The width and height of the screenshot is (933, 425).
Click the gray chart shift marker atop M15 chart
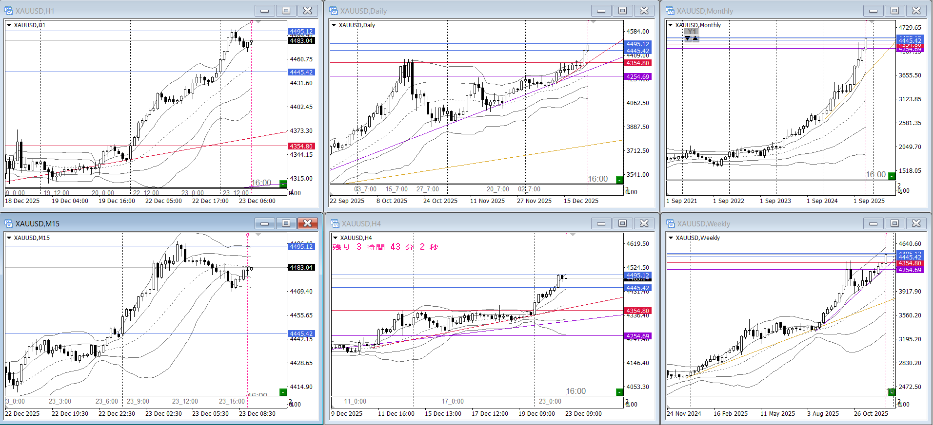[258, 235]
